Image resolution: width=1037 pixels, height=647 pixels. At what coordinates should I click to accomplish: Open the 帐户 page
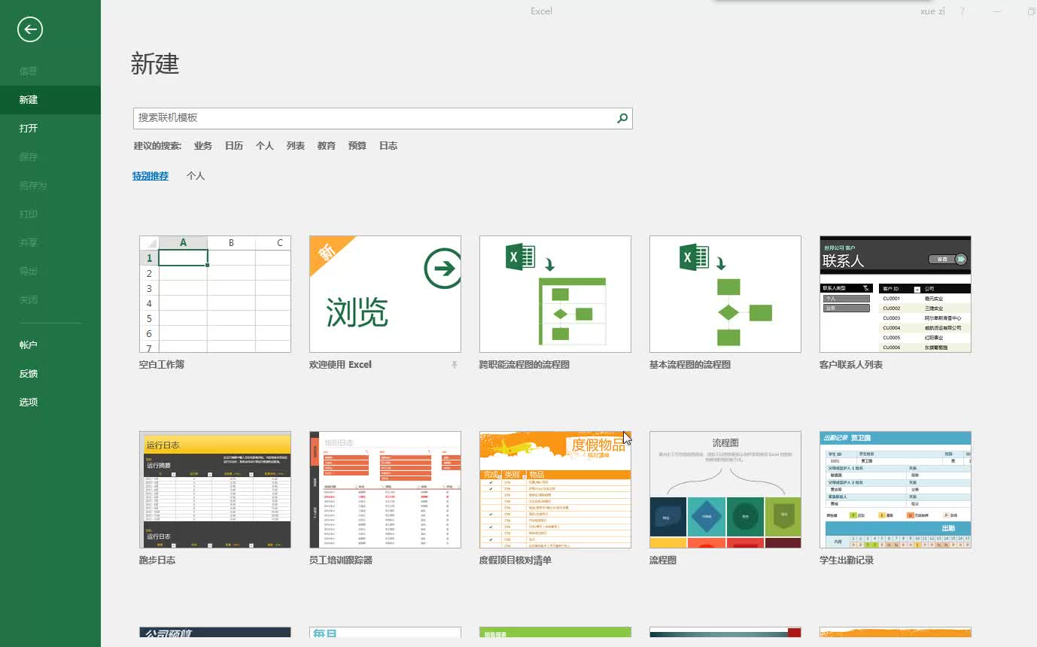(x=29, y=345)
